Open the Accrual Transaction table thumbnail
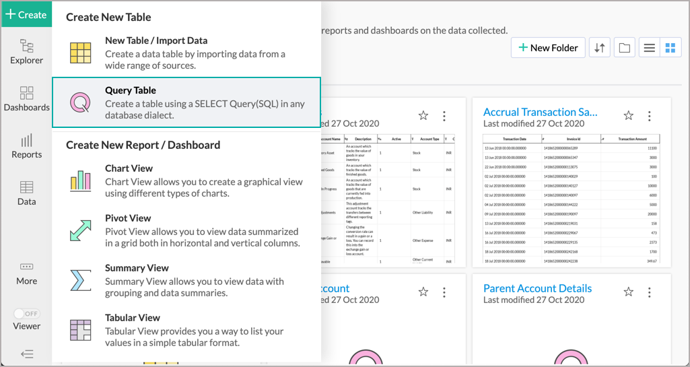 point(572,199)
